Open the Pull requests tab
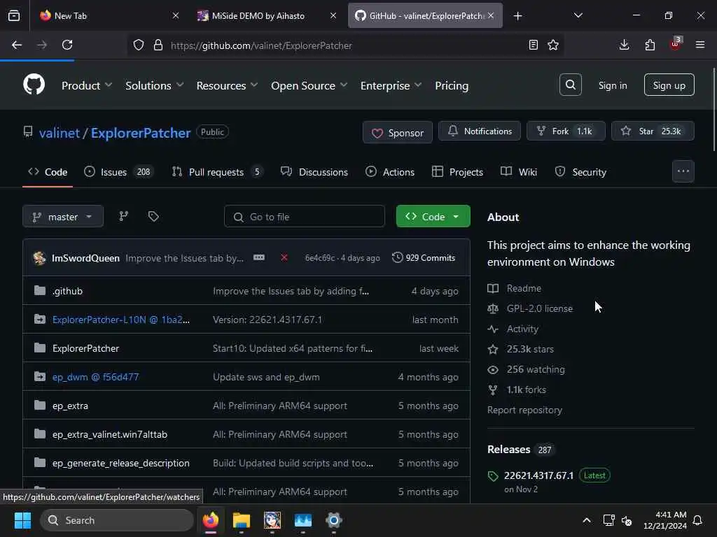 click(217, 172)
